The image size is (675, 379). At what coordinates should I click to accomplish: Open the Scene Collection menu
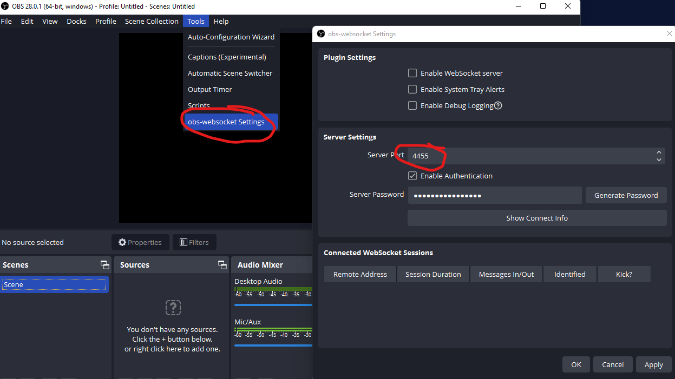tap(152, 21)
